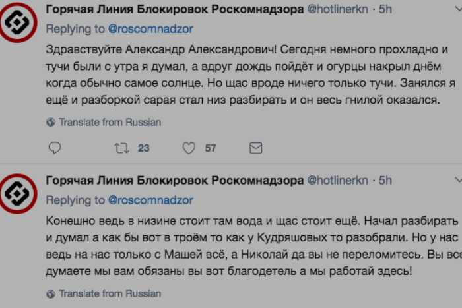Click "Translate from Russian" on the first tweet
The height and width of the screenshot is (308, 462).
[110, 123]
